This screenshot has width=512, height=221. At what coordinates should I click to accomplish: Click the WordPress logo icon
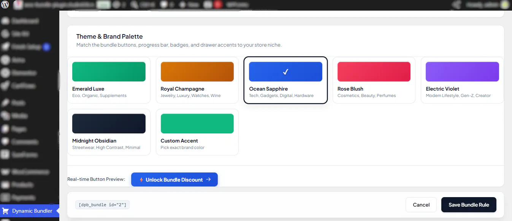(x=5, y=5)
